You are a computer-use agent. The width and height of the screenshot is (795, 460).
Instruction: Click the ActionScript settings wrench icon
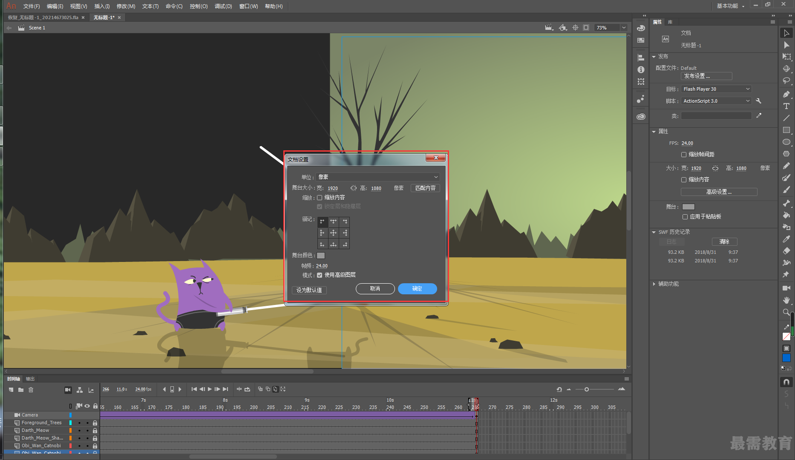tap(758, 101)
